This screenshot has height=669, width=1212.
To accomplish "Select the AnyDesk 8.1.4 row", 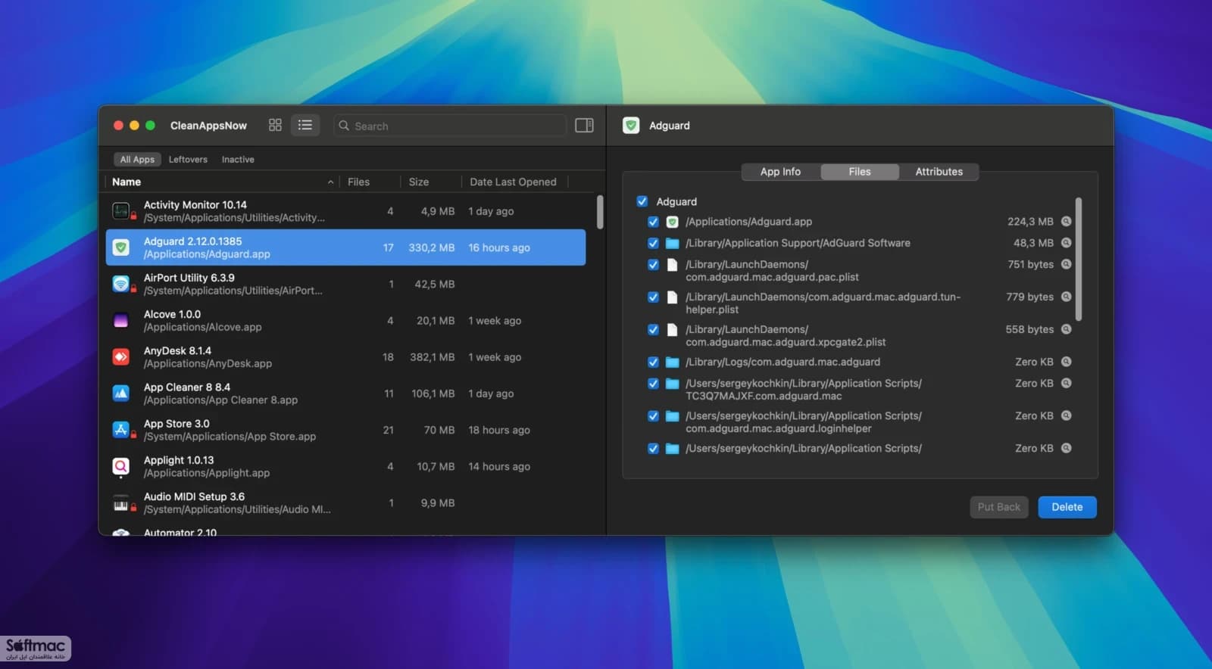I will click(345, 356).
